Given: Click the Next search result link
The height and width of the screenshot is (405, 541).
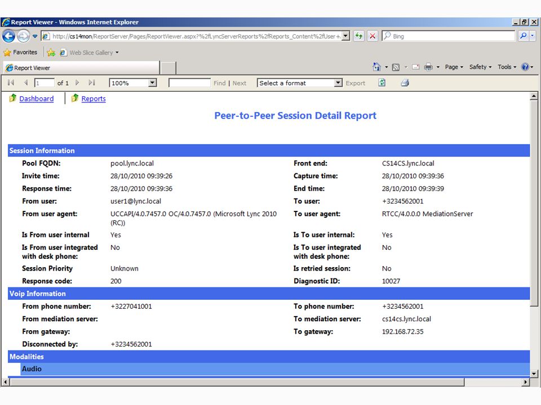Looking at the screenshot, I should (239, 83).
